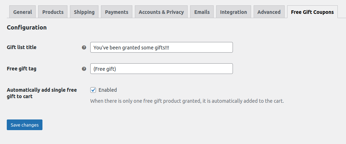Click help icon beside Gift list title
This screenshot has height=144, width=346.
coord(84,47)
